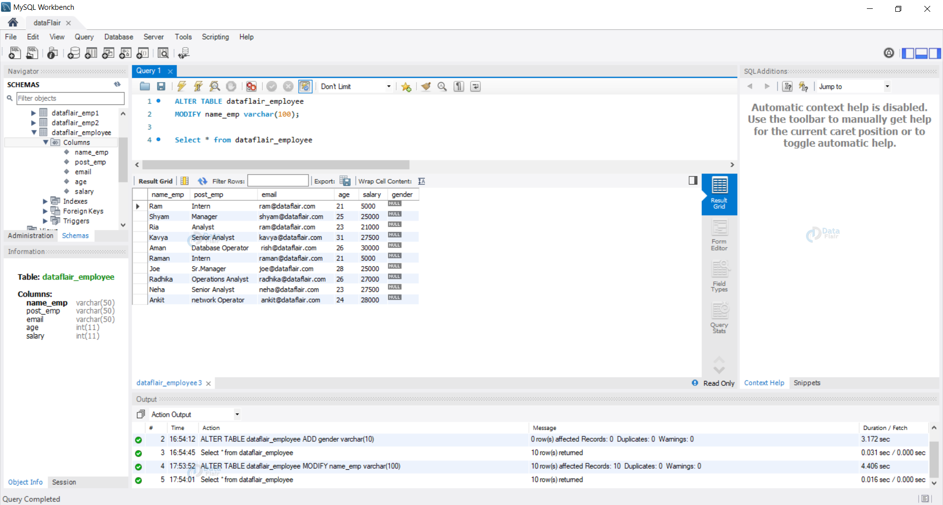Beautify the SQL script with the broom icon
Screen dimensions: 943x505
pos(425,86)
